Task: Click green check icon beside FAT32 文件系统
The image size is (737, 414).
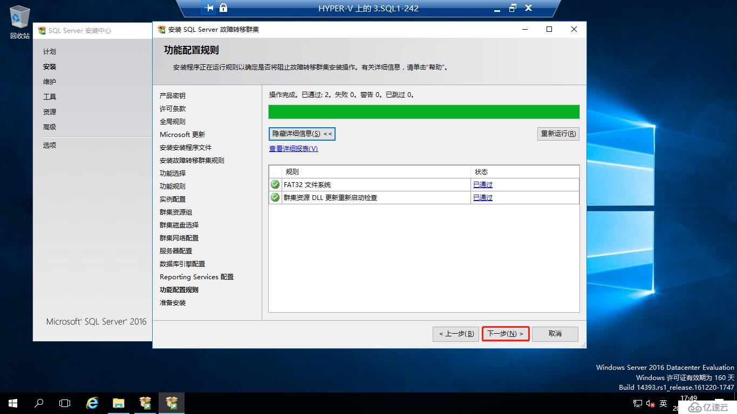Action: pyautogui.click(x=275, y=184)
